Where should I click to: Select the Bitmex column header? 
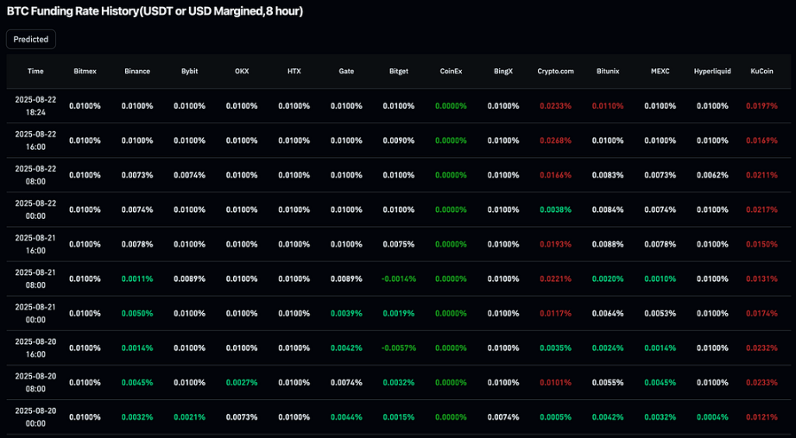click(x=85, y=72)
